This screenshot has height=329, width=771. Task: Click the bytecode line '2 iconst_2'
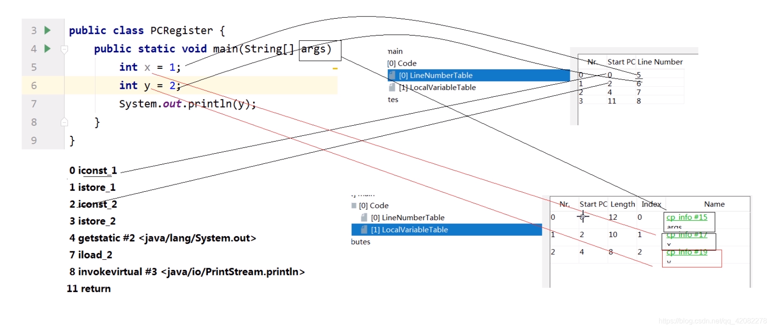93,204
